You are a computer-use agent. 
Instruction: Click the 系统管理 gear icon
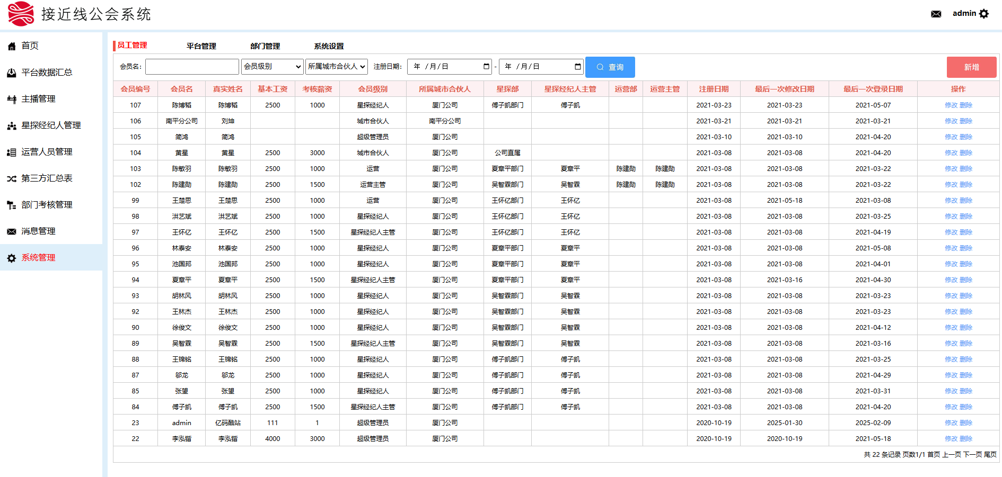coord(12,258)
